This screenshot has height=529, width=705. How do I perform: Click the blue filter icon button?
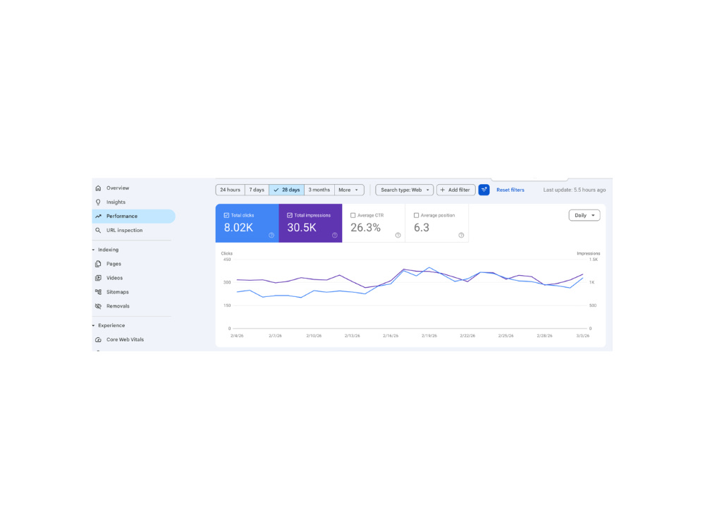[x=484, y=190]
